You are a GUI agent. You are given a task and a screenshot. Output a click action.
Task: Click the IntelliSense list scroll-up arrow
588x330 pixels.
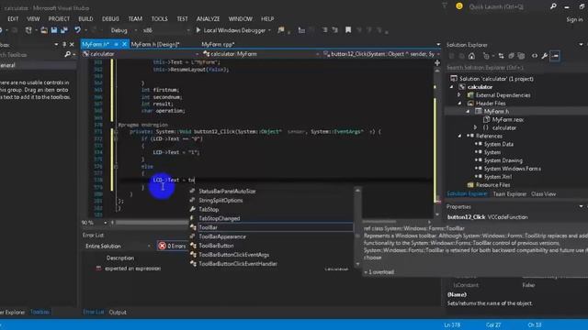[x=357, y=191]
